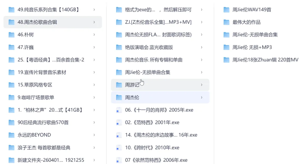Select file name 10.《跨时代》2010年.exe
Viewport: 303px width, 164px height.
point(152,148)
